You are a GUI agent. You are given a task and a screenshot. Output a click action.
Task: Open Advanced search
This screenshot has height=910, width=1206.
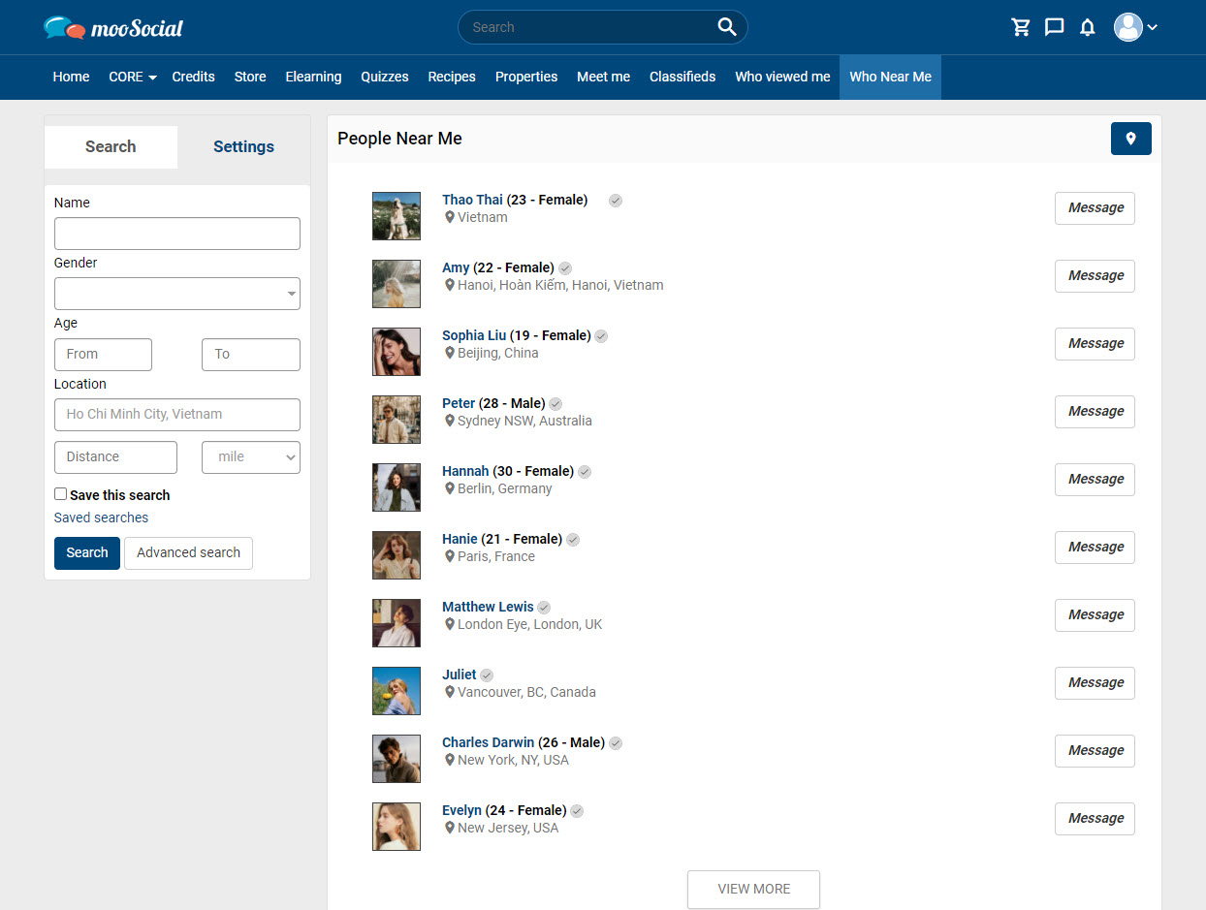[188, 553]
